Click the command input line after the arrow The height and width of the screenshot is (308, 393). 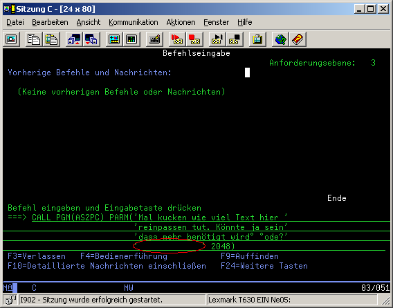(x=211, y=217)
